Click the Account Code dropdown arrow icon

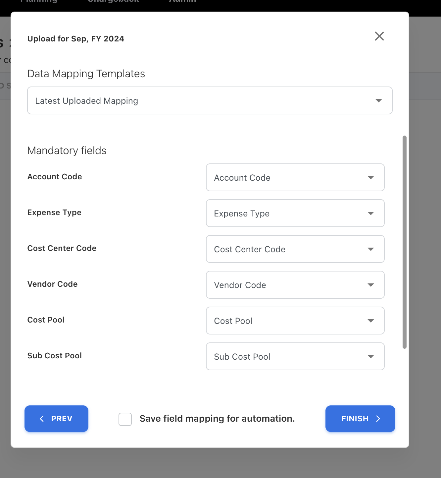click(x=371, y=178)
